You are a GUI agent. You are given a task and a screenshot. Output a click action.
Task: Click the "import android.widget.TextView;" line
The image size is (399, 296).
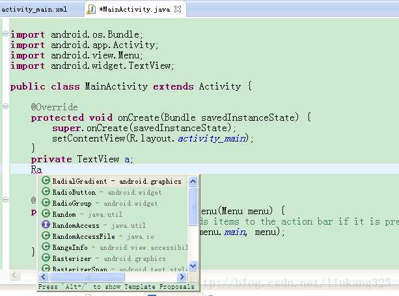[x=92, y=66]
